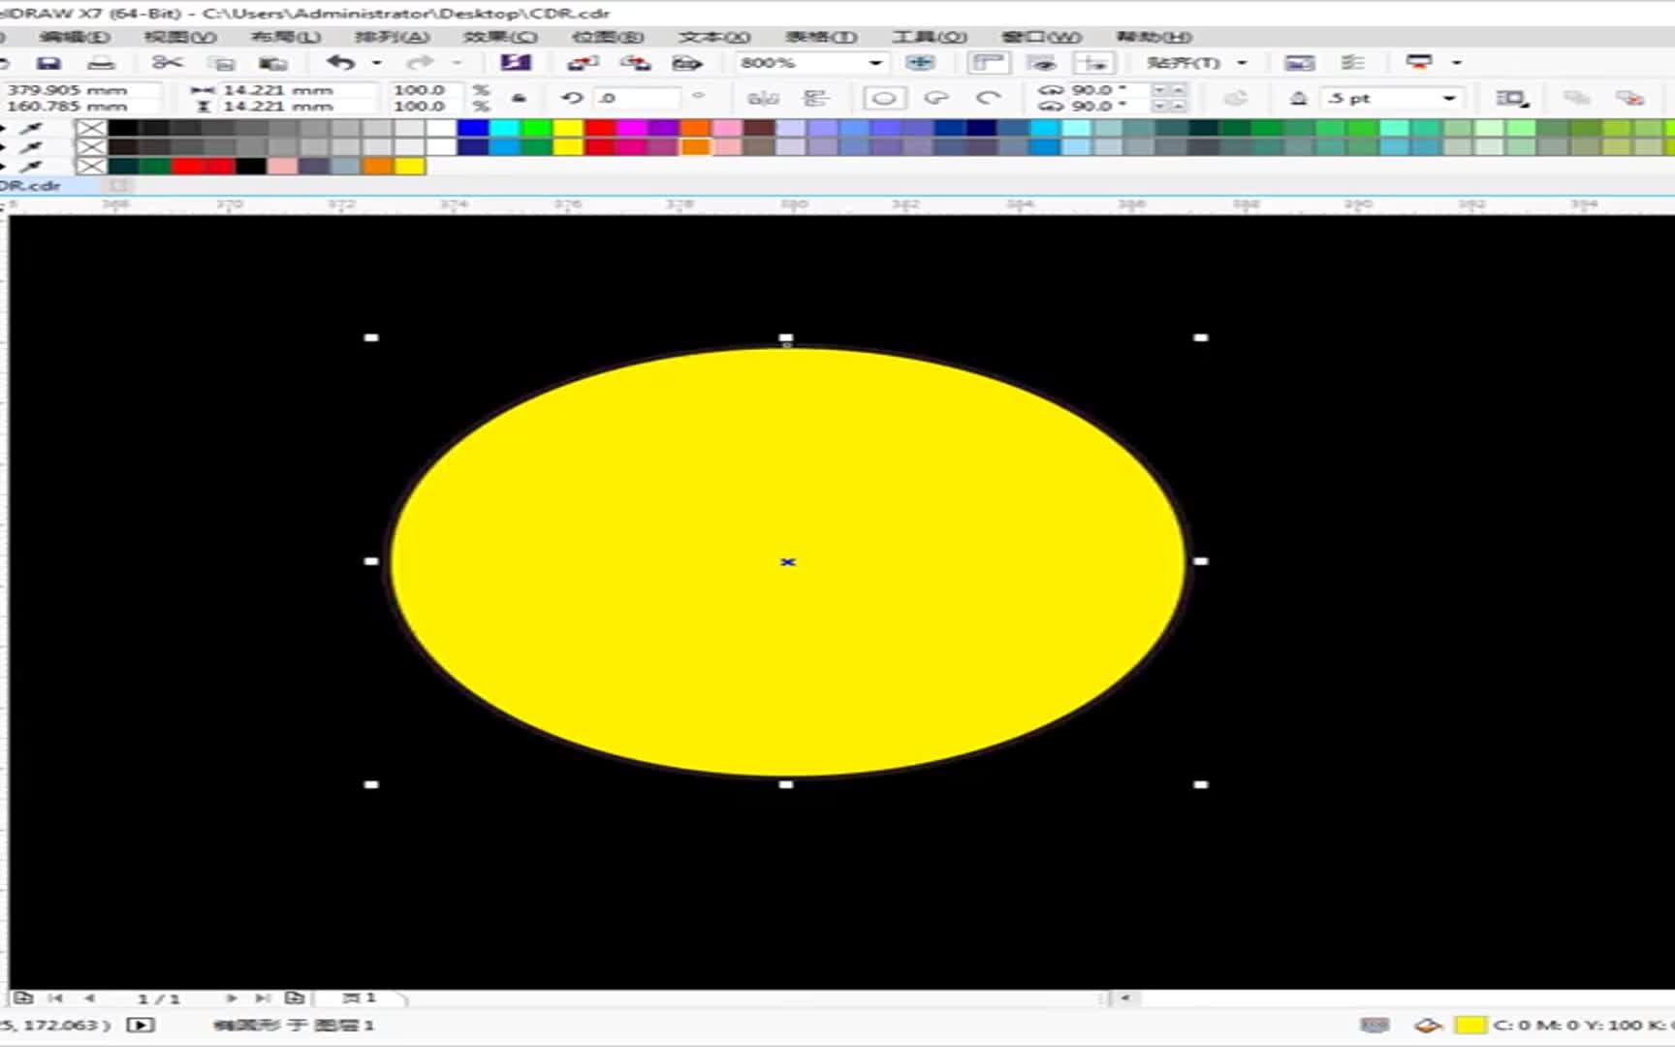Click the object width 14.221 mm field
Screen dimensions: 1675x1047
297,89
